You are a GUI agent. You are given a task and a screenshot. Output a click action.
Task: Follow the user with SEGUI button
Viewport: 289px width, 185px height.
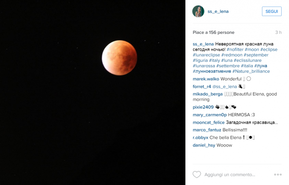pyautogui.click(x=272, y=11)
